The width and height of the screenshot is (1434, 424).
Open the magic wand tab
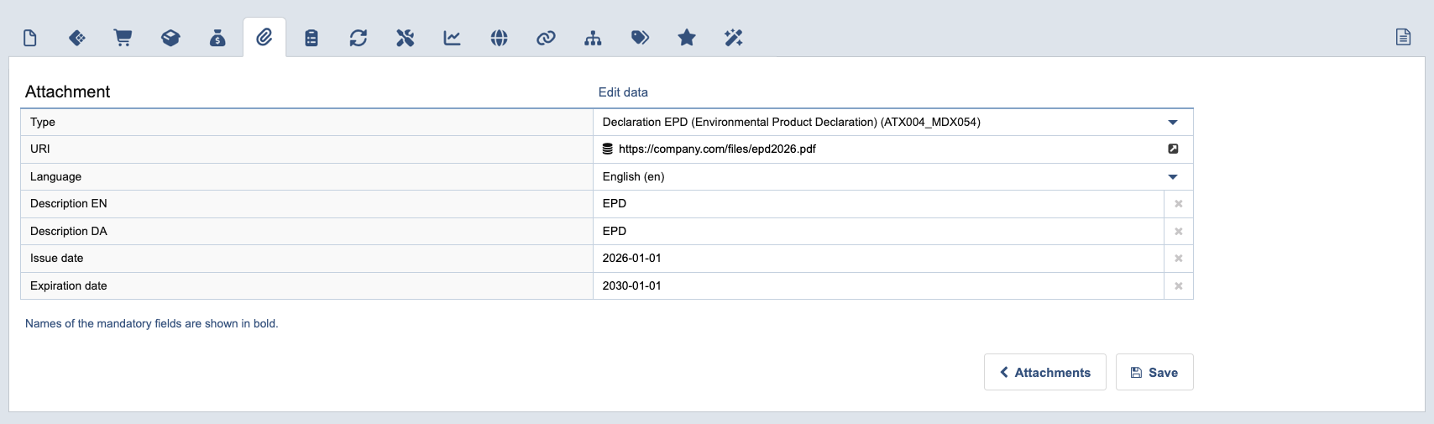[734, 38]
